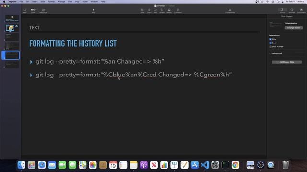Select the second slide thumbnail with image
The height and width of the screenshot is (172, 307).
(x=12, y=28)
